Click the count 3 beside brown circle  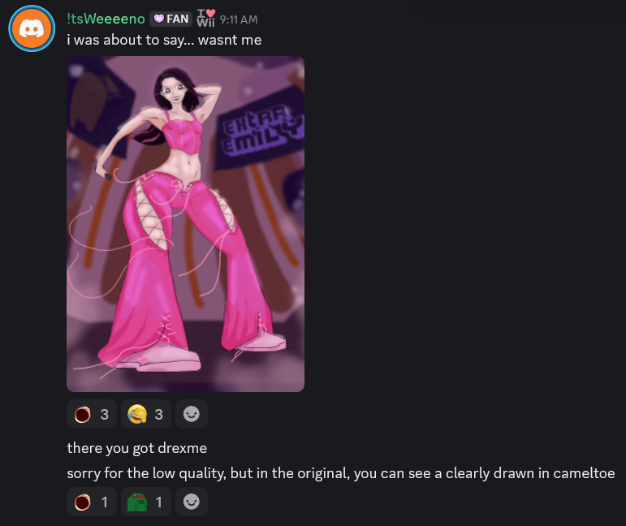pos(105,414)
